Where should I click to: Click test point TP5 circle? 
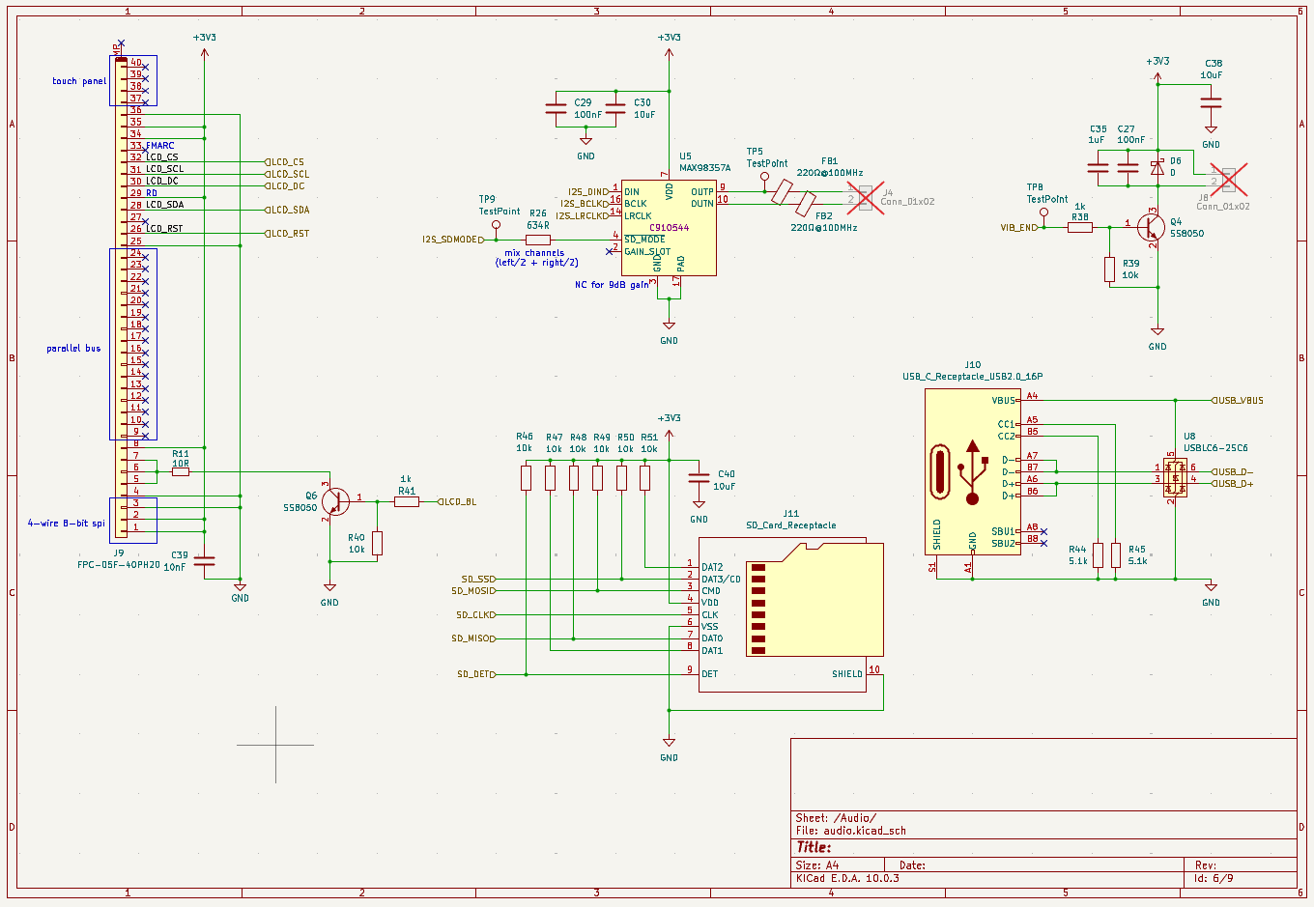(x=764, y=177)
